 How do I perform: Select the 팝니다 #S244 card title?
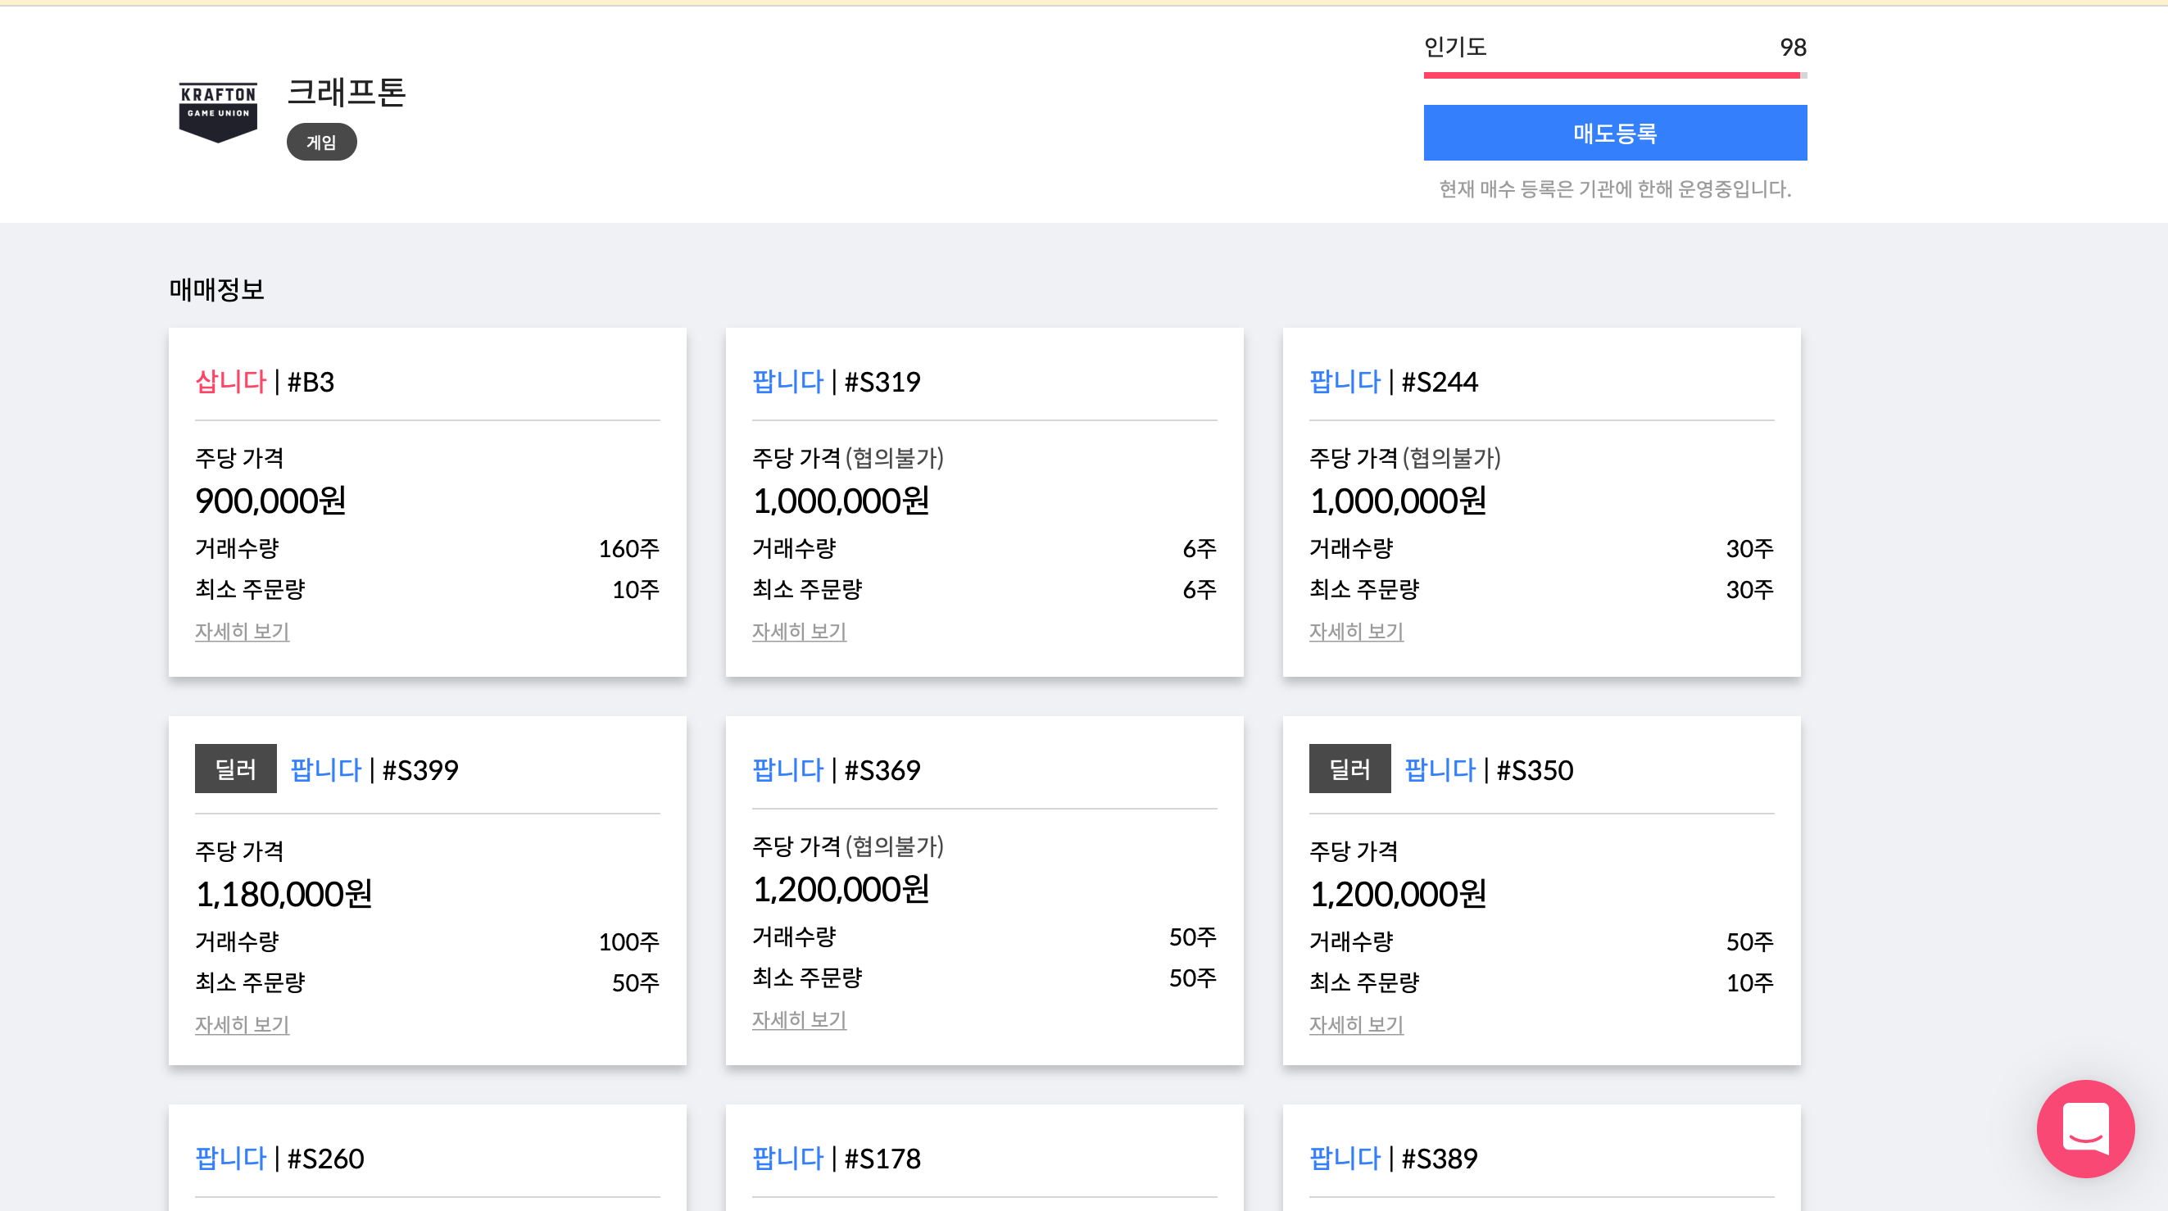1393,382
